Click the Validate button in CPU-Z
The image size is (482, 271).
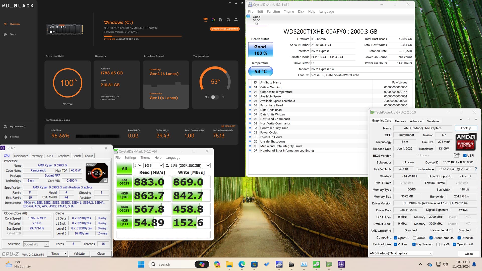[x=79, y=254]
